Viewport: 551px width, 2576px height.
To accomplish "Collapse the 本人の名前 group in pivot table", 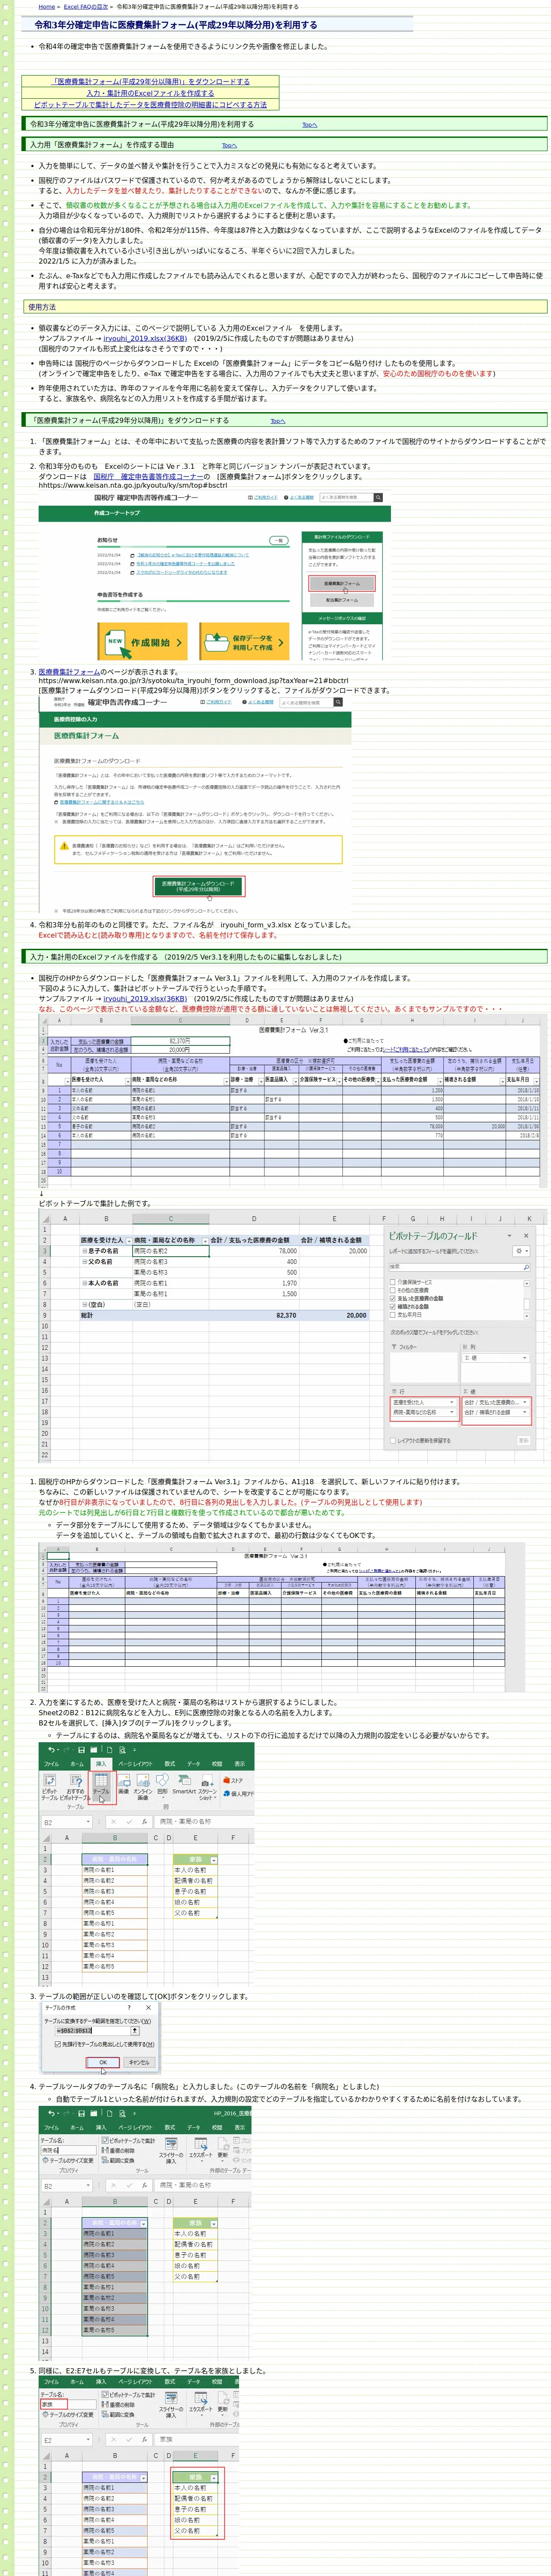I will (x=84, y=1283).
